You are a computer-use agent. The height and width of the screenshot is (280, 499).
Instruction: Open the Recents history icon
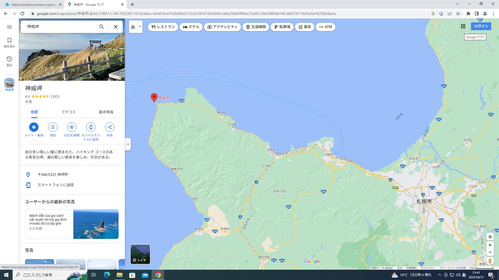[x=9, y=61]
